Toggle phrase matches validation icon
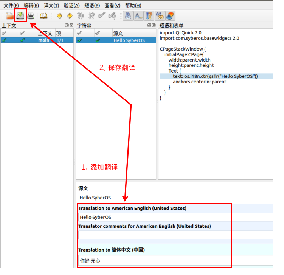Screen dimensions: 284x275 149,16
